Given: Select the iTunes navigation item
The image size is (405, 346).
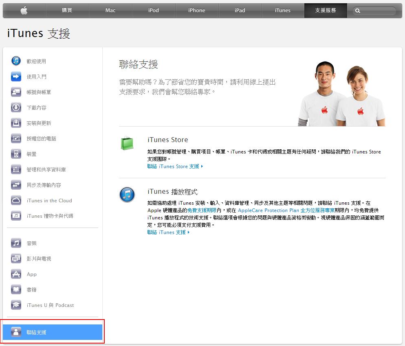Looking at the screenshot, I should [x=282, y=10].
